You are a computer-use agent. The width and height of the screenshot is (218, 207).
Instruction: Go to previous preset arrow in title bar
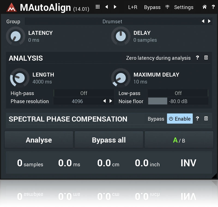tap(107, 7)
